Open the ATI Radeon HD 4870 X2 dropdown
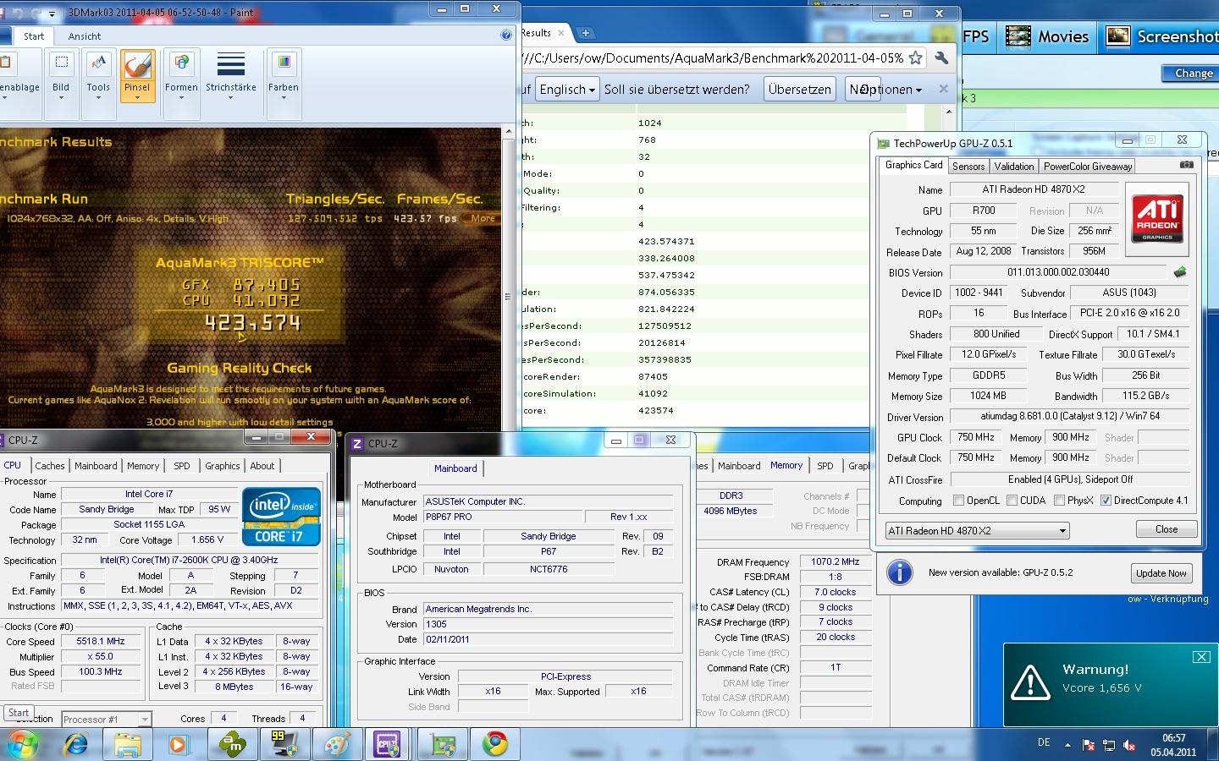 pos(977,530)
